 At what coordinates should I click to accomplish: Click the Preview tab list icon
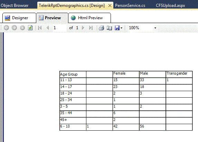(41, 18)
